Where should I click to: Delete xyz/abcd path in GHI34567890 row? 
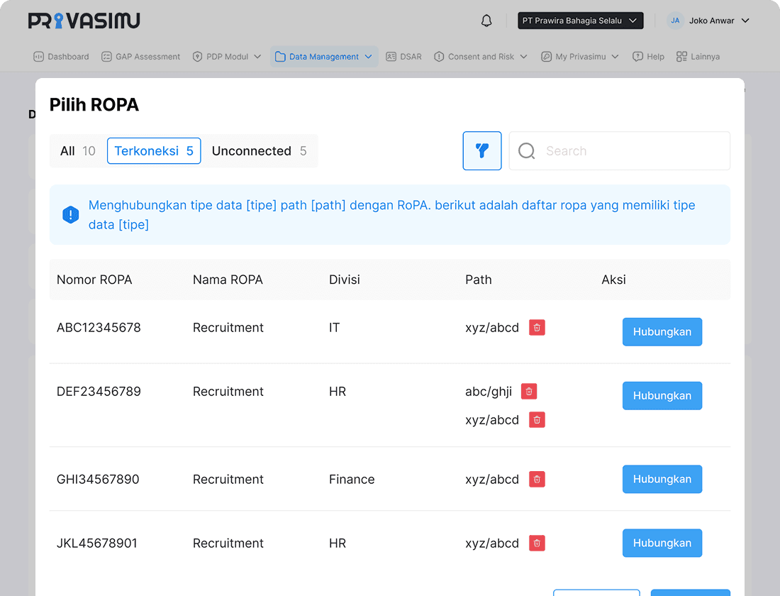[537, 479]
